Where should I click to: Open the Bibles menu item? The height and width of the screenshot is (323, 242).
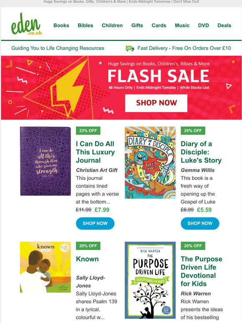pos(86,25)
